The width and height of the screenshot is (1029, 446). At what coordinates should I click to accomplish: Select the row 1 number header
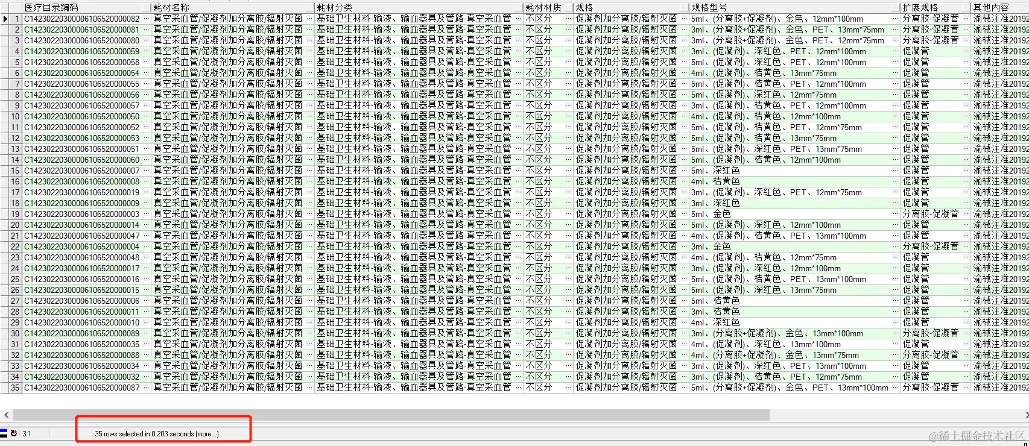pyautogui.click(x=16, y=19)
